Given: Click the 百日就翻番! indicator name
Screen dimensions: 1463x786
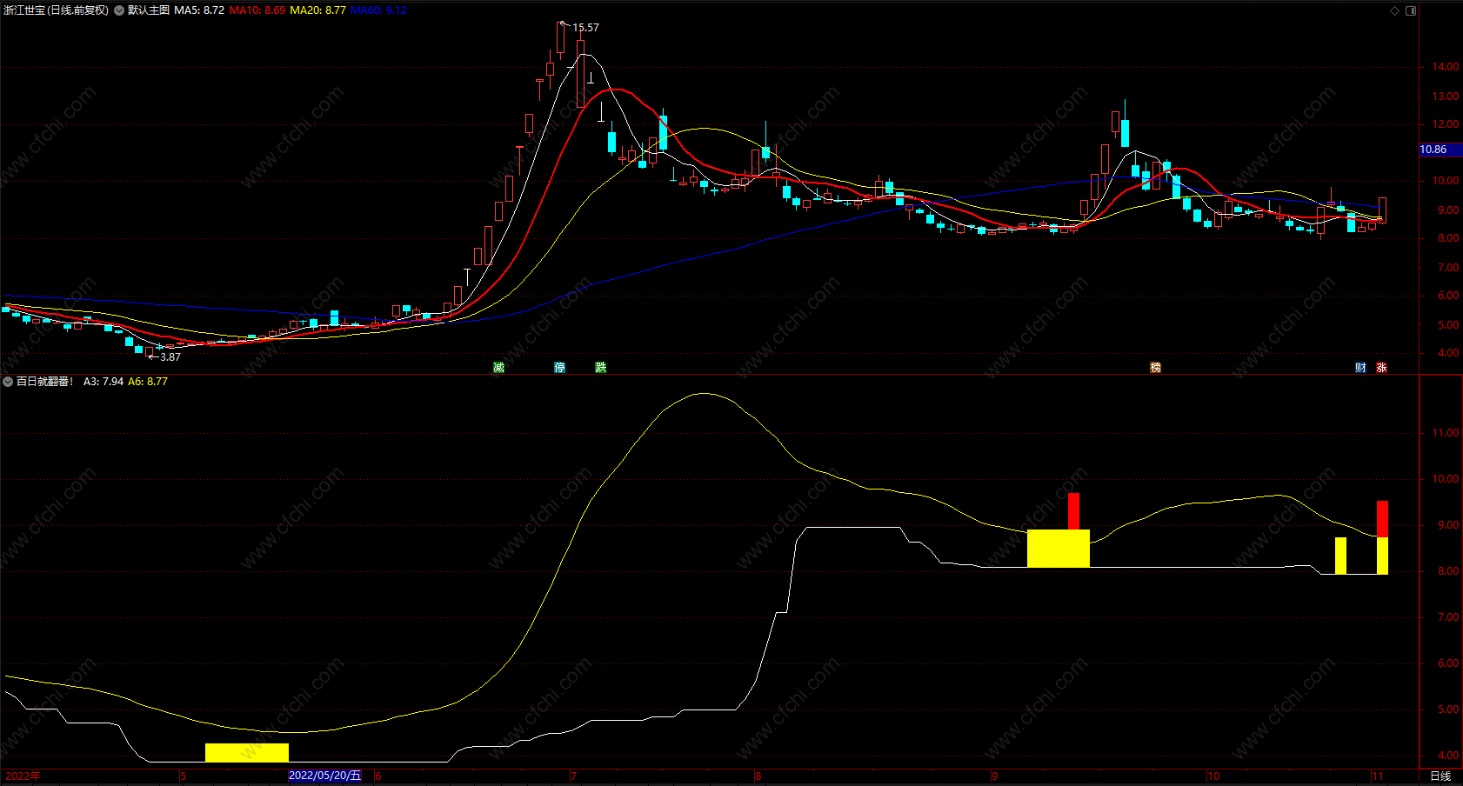Looking at the screenshot, I should tap(45, 382).
